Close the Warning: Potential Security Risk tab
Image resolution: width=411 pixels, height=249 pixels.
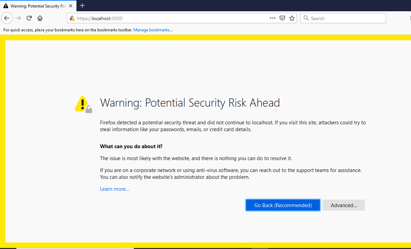(x=70, y=6)
